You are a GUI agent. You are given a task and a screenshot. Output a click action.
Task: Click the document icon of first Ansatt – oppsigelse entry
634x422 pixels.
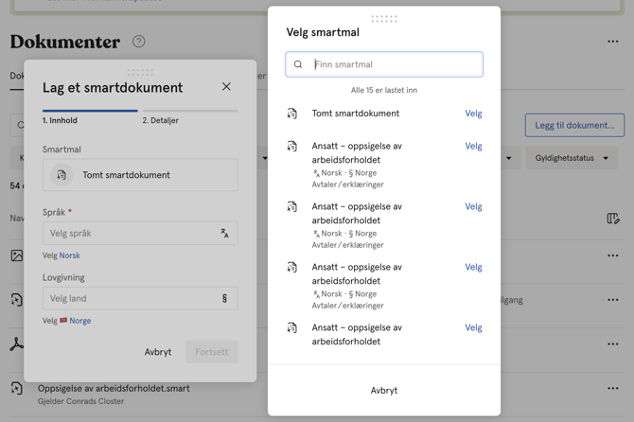tap(292, 146)
